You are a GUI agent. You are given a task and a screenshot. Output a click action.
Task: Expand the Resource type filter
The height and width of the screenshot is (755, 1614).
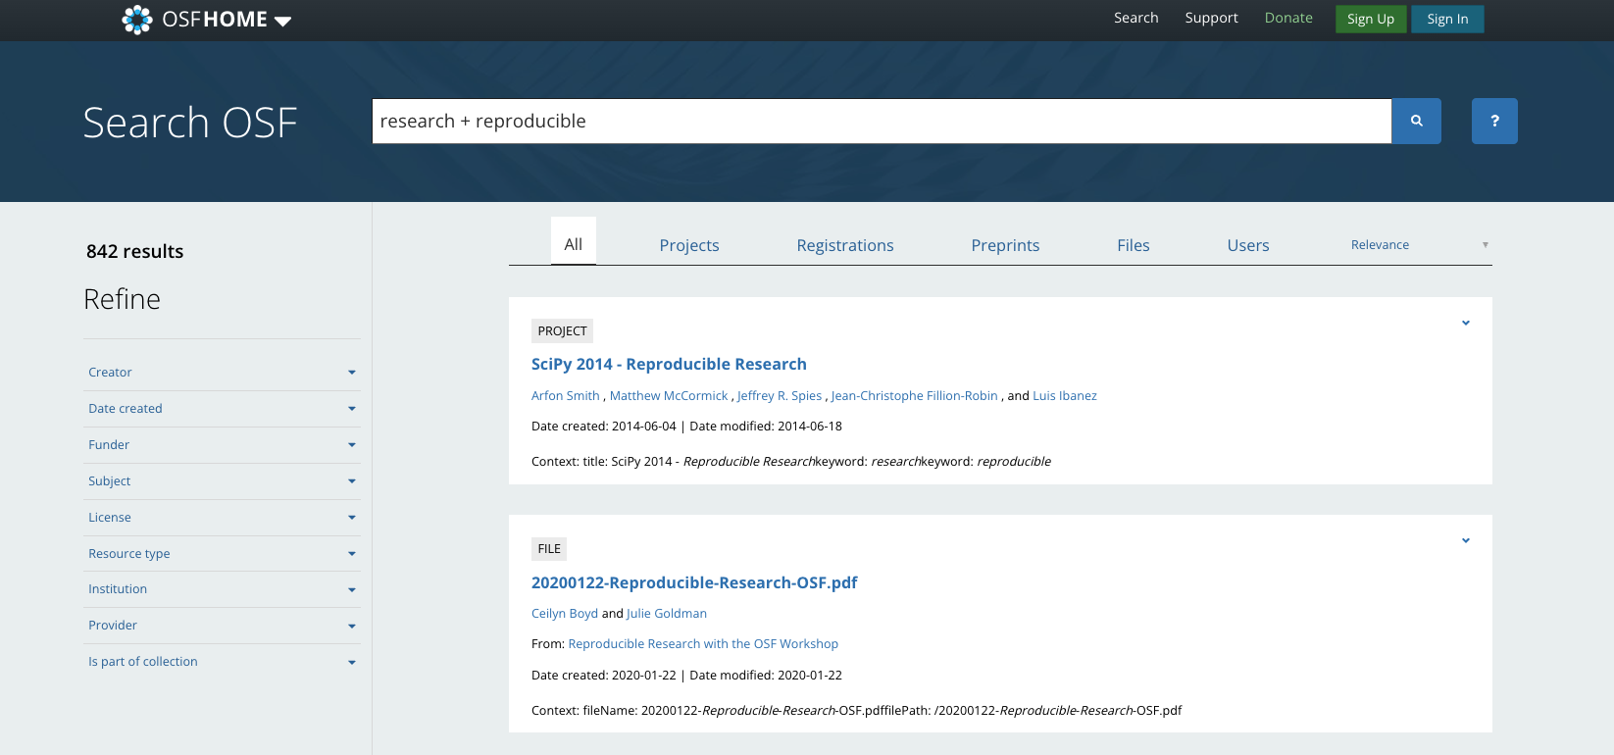coord(223,554)
